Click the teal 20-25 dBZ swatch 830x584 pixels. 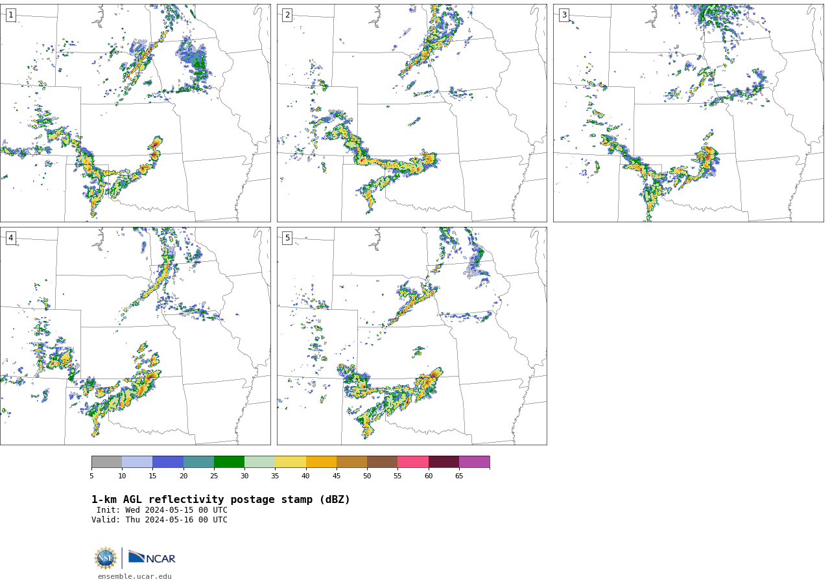pyautogui.click(x=198, y=461)
